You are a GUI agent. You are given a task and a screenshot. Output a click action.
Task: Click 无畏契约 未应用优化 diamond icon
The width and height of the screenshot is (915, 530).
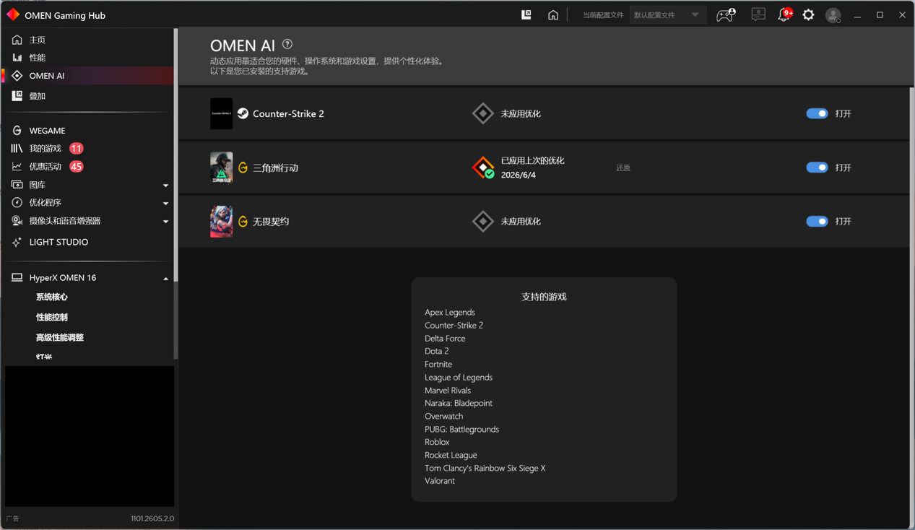coord(483,222)
